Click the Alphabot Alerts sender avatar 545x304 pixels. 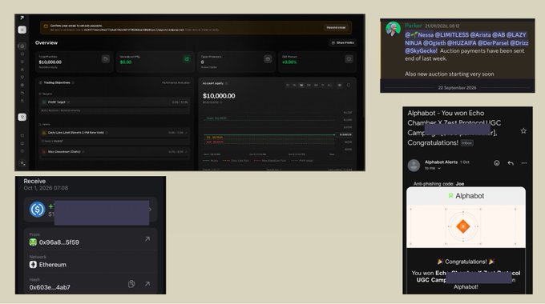coord(414,166)
